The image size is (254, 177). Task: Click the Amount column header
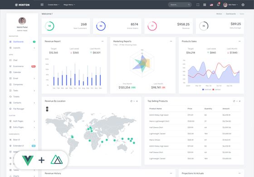226,108
